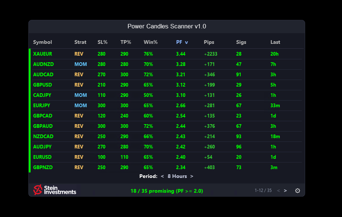Viewport: 342px width, 217px height.
Task: Go to the next page of scanner results
Action: click(x=285, y=190)
